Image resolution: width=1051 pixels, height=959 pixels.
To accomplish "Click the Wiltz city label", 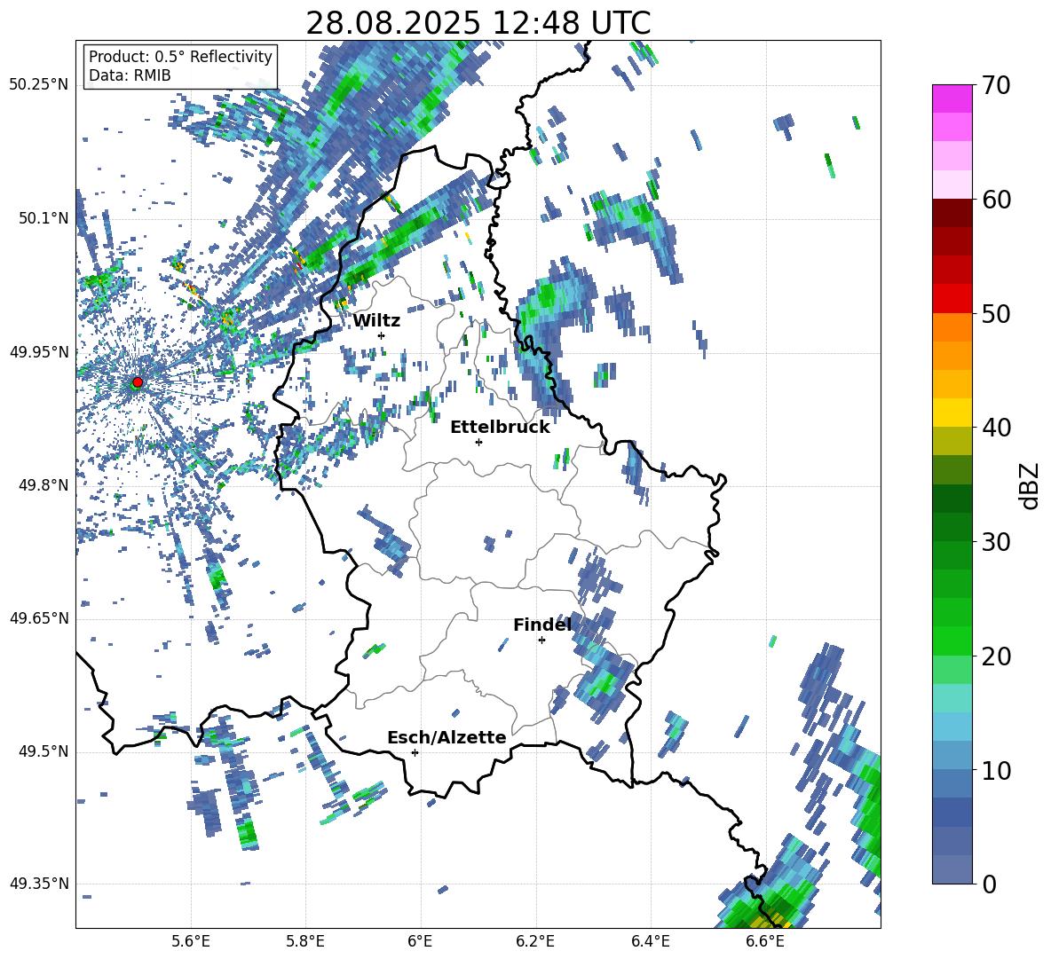I will (x=376, y=321).
